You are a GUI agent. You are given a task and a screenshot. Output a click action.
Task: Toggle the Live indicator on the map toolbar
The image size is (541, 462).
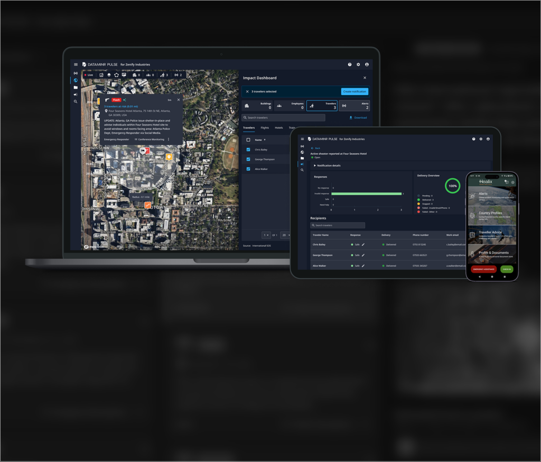[89, 75]
